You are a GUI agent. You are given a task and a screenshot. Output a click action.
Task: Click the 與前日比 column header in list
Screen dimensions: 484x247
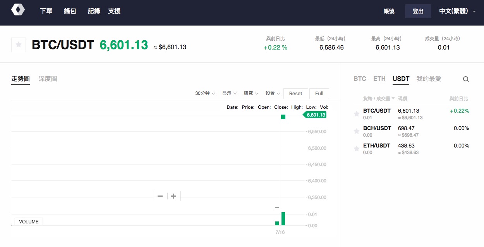459,99
